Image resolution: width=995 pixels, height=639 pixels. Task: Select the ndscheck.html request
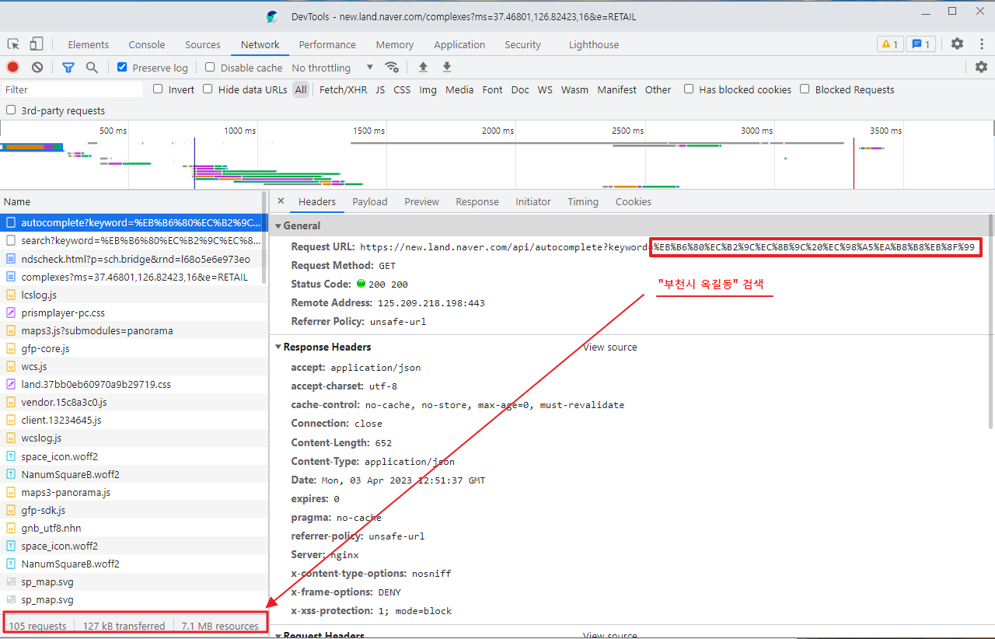[x=134, y=259]
